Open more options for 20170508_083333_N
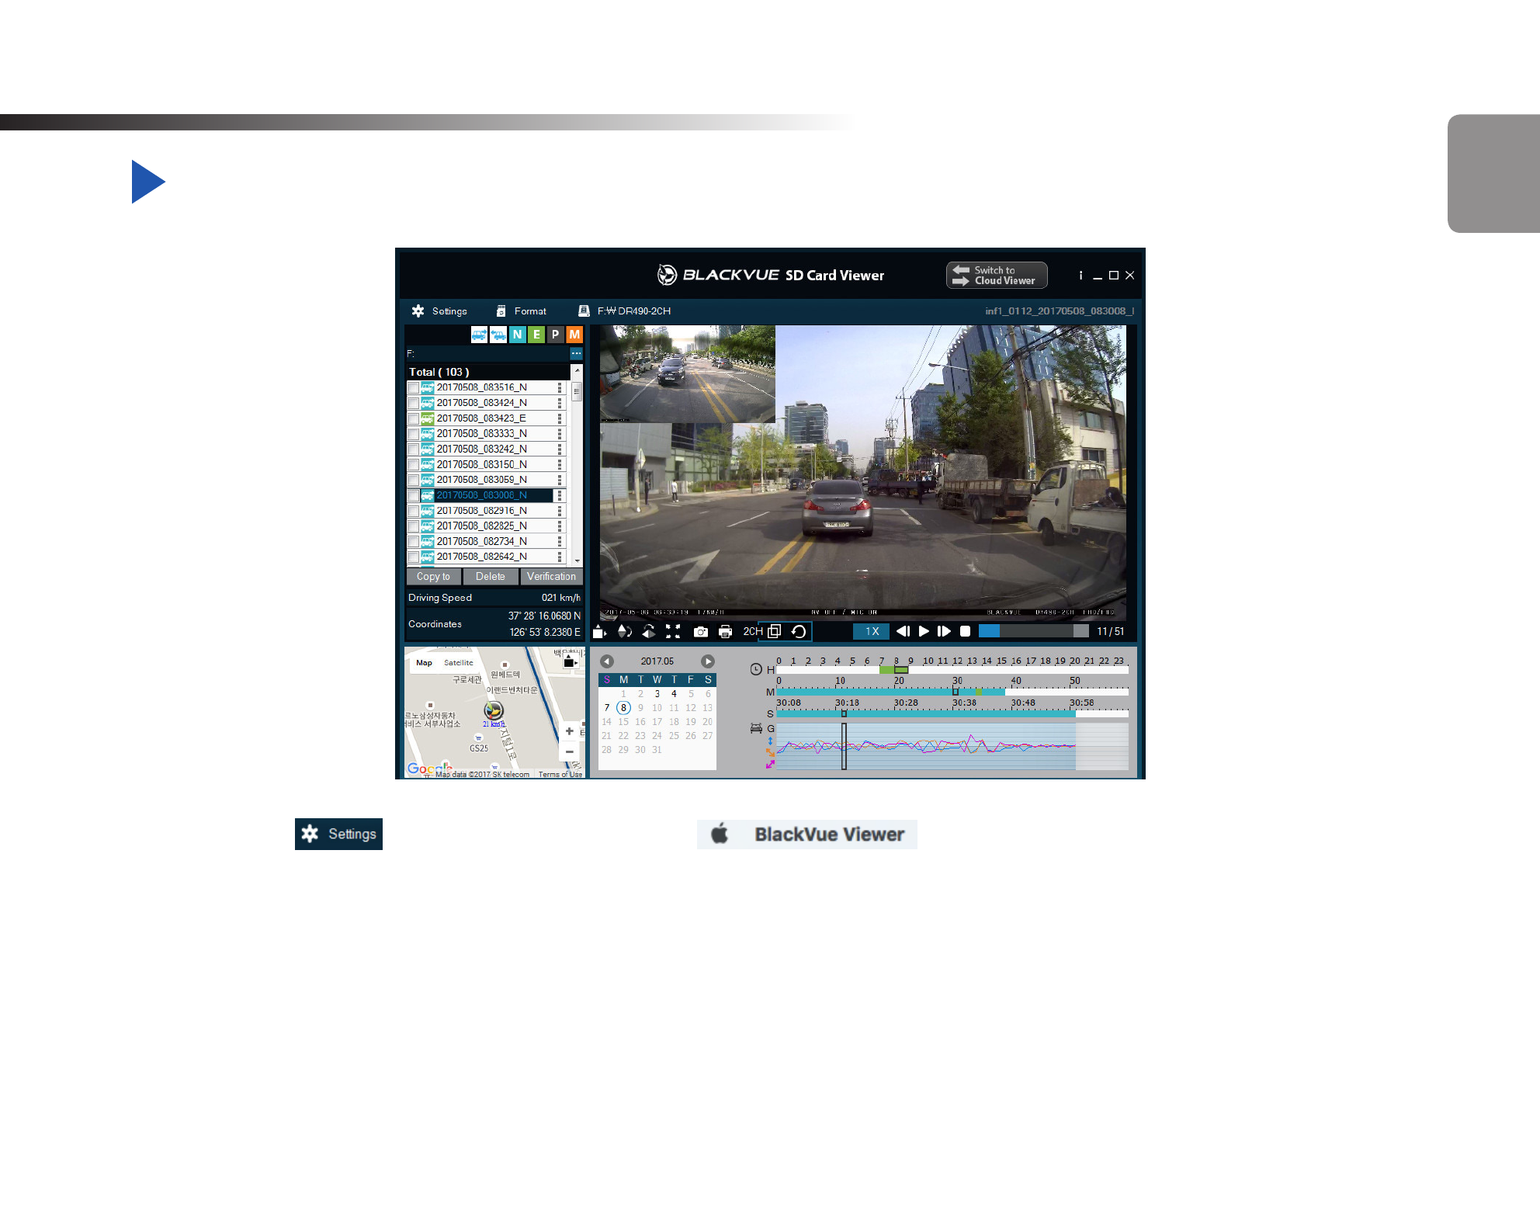 point(560,434)
